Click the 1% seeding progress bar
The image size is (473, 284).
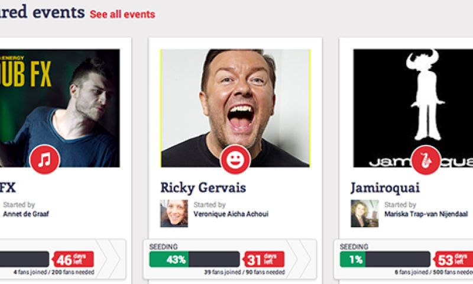pos(384,259)
